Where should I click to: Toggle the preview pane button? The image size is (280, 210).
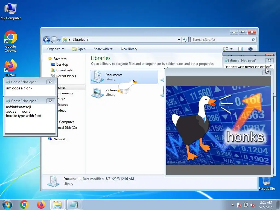pos(241,49)
